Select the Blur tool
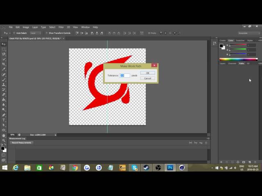262x196 pixels. 4,105
